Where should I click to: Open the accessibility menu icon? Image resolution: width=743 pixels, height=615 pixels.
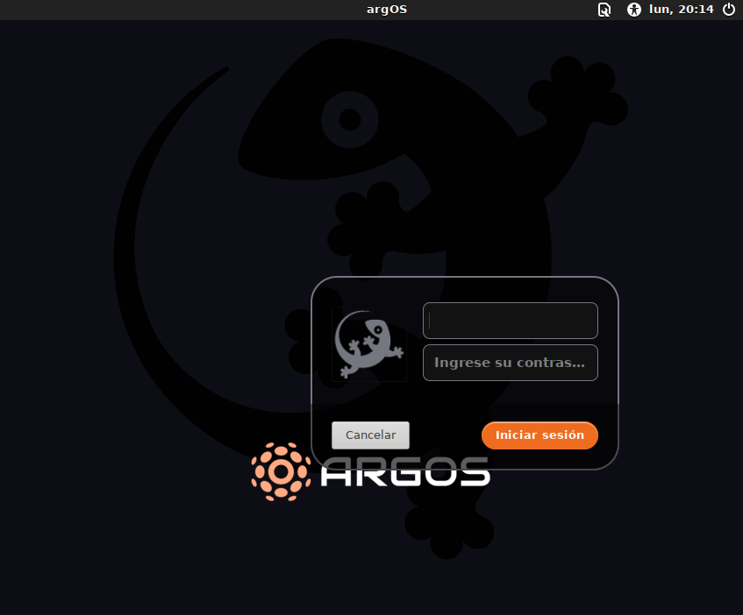[634, 10]
